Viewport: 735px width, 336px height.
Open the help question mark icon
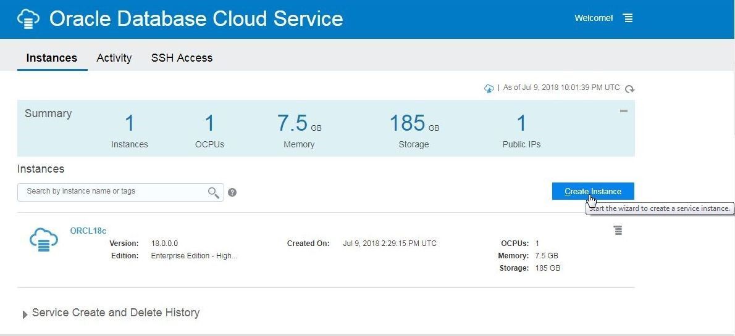(232, 192)
